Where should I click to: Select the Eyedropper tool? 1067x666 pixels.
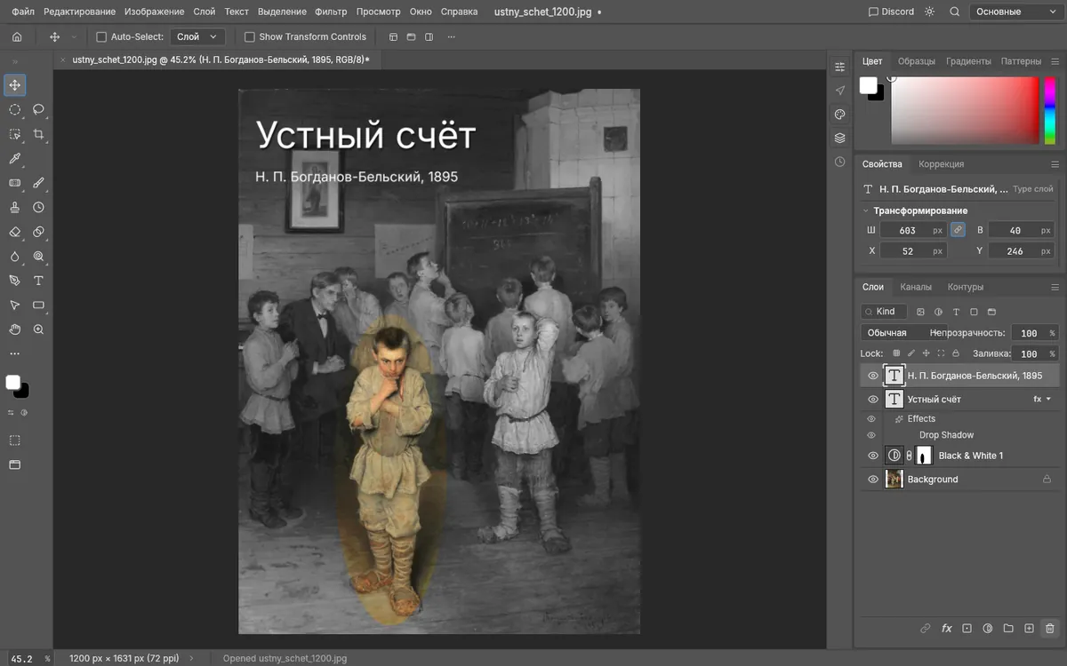(14, 159)
